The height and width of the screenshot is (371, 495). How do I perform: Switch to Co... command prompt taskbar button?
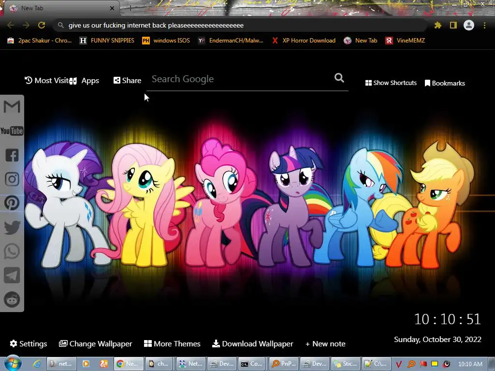pos(252,364)
